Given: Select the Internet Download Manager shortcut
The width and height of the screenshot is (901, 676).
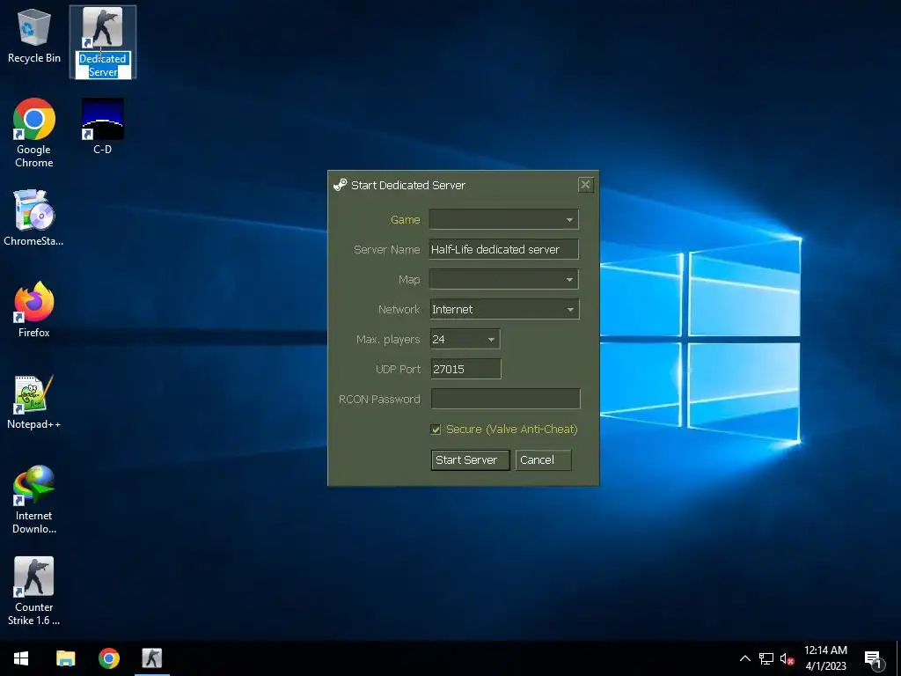Looking at the screenshot, I should pyautogui.click(x=34, y=500).
